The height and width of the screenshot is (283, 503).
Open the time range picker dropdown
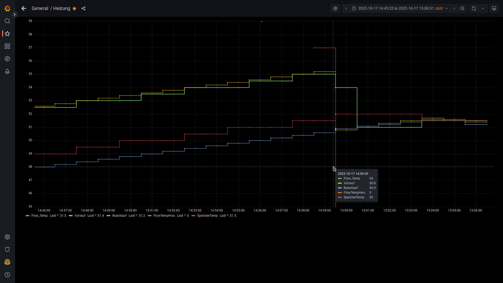(x=400, y=9)
